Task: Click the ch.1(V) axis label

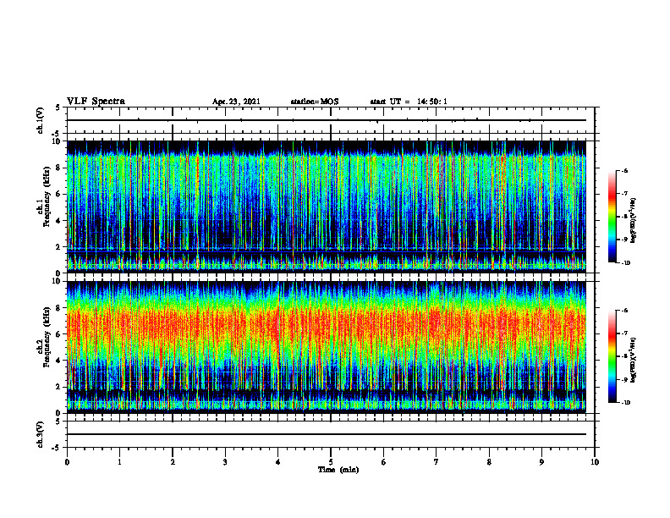Action: pos(41,120)
